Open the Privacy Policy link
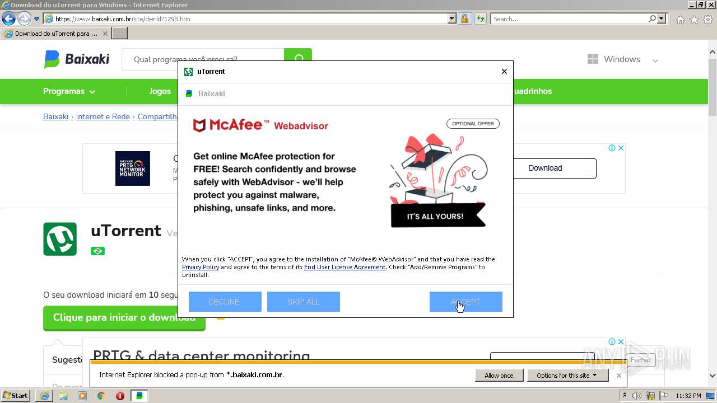This screenshot has width=717, height=403. 201,267
